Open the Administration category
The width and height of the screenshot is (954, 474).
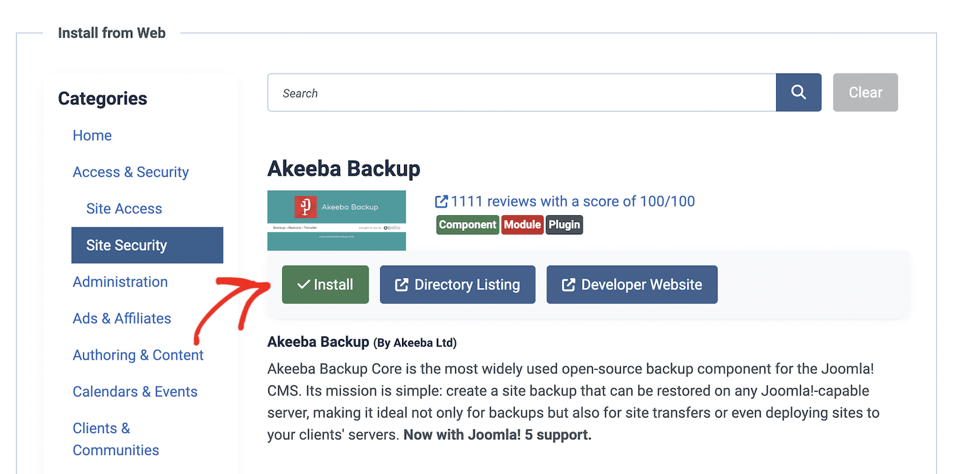(x=120, y=281)
